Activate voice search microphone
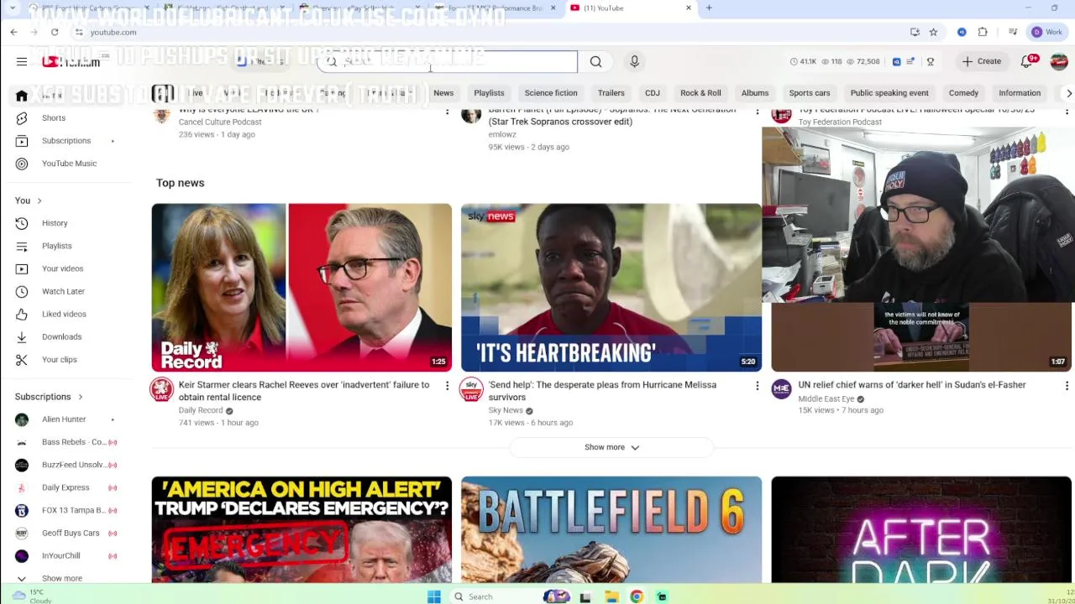The image size is (1075, 604). [634, 61]
